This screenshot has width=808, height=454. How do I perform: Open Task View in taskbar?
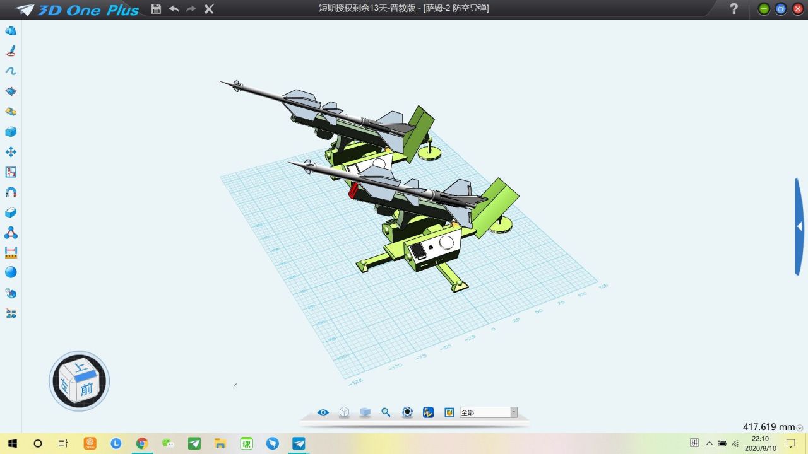point(63,443)
